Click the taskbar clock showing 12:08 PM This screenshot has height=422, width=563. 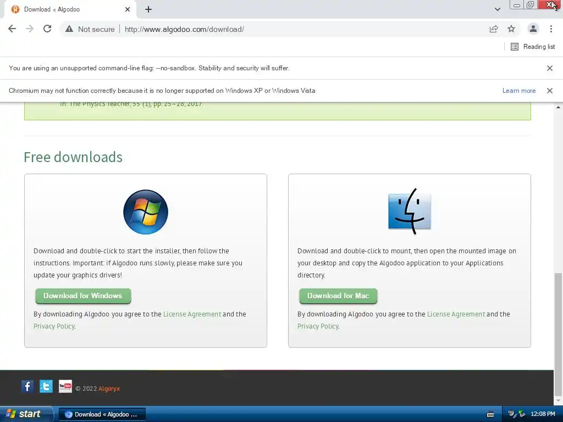[x=543, y=414]
